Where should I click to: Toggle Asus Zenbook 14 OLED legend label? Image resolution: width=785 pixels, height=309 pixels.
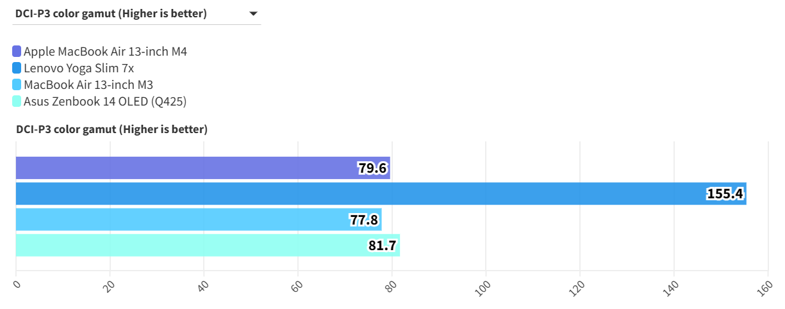[105, 101]
